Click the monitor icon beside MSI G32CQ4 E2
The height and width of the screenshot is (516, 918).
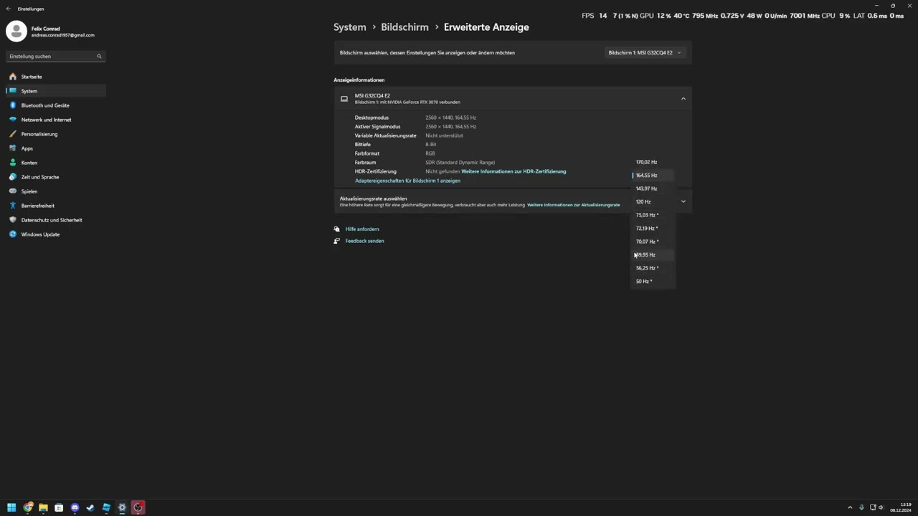pyautogui.click(x=344, y=99)
